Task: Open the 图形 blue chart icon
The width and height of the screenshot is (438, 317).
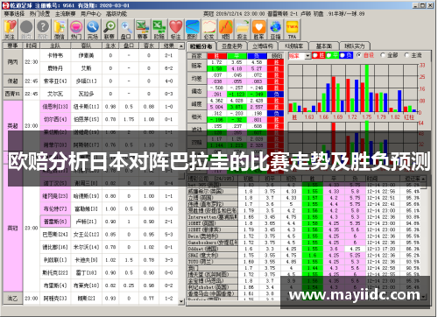Action: pos(193,30)
